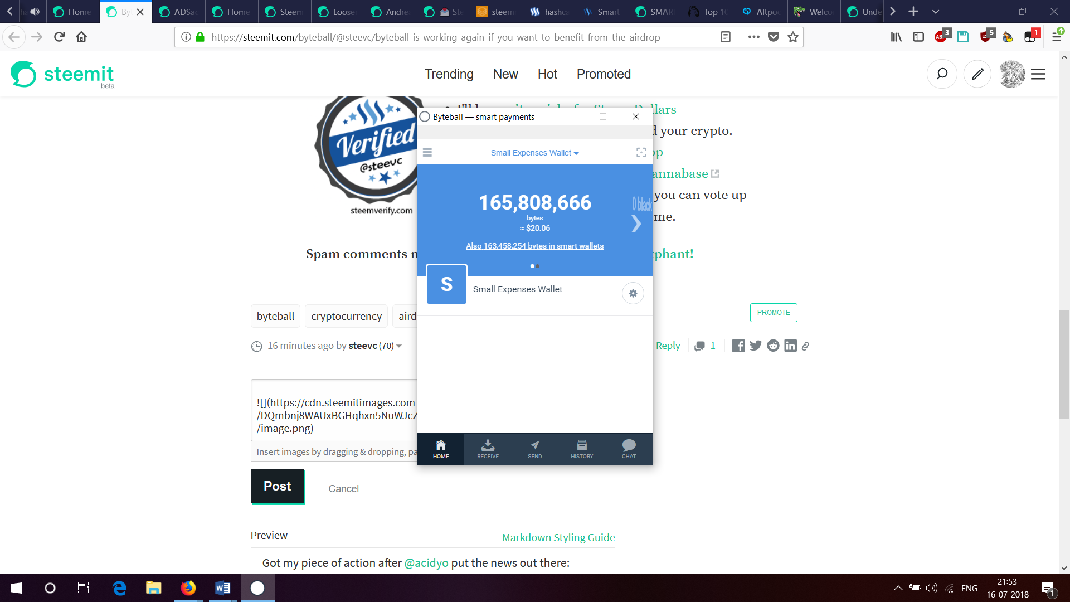Click the browser back arrow

coord(14,37)
